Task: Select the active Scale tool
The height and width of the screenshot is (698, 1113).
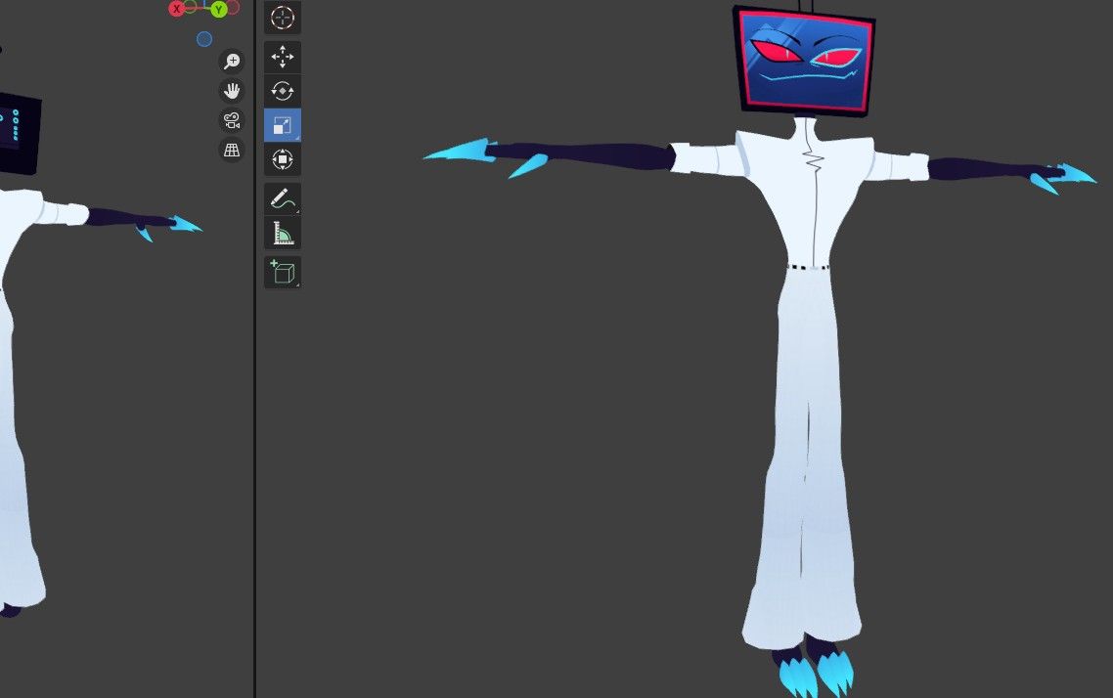Action: [x=283, y=125]
